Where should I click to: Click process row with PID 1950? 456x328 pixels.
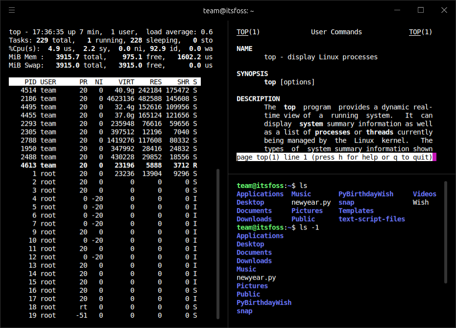[x=109, y=149]
